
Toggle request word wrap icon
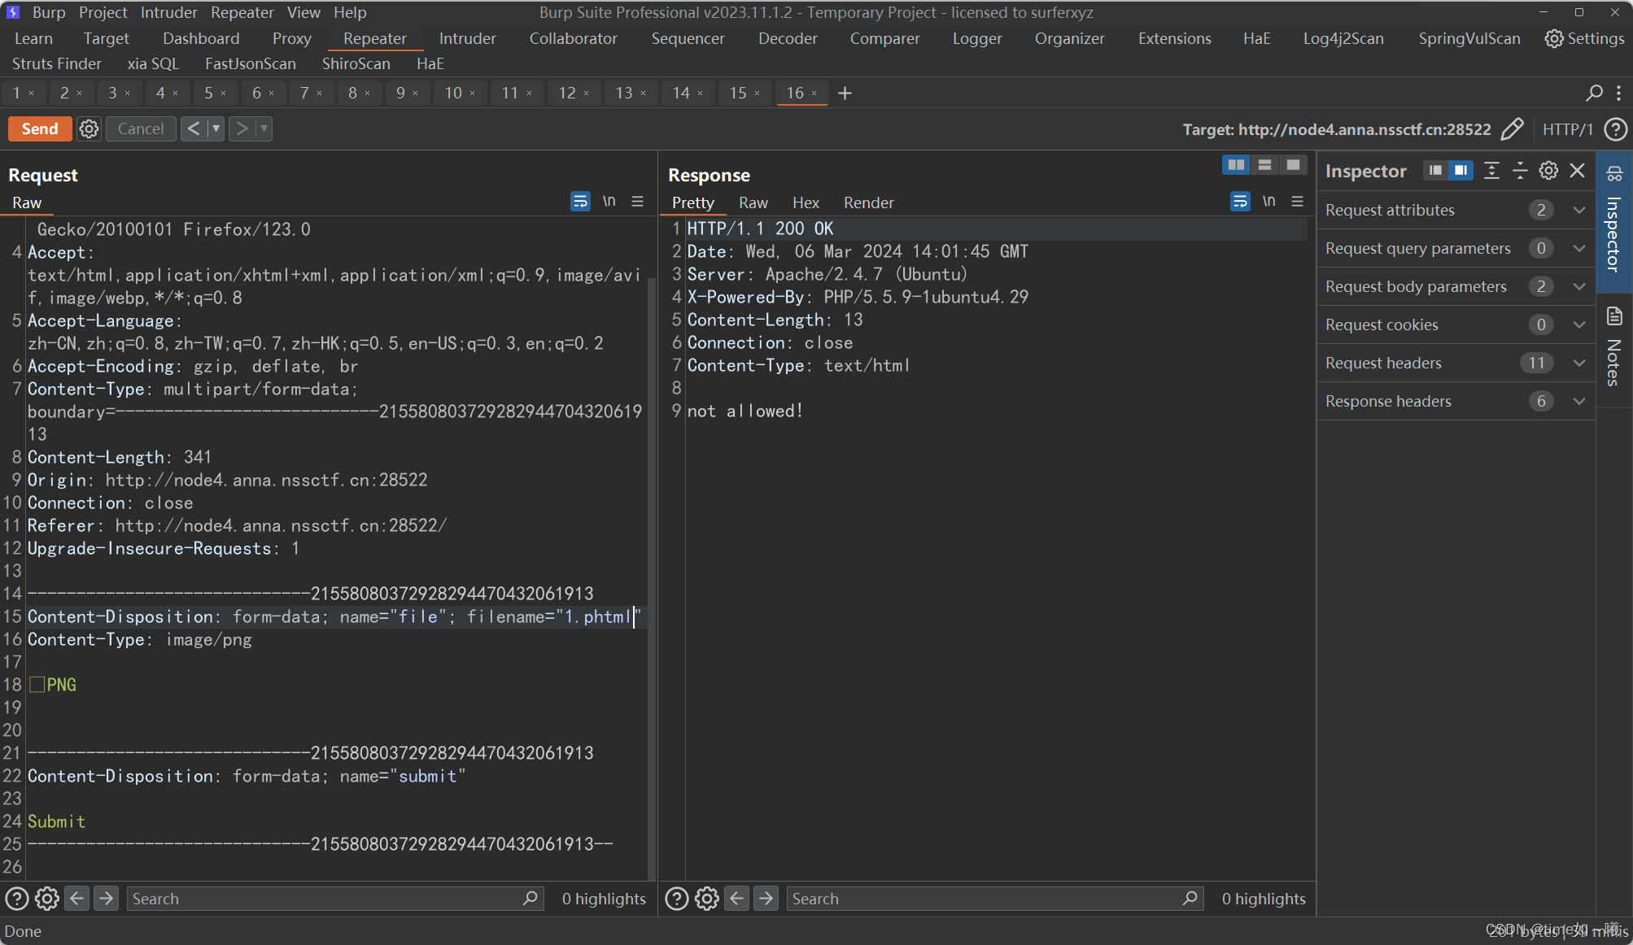(580, 201)
